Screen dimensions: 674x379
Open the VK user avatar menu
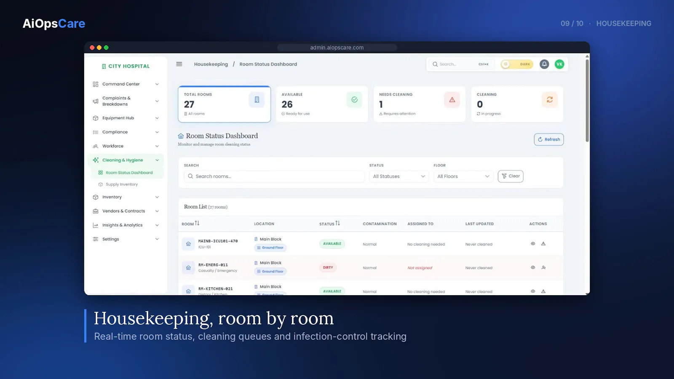[559, 64]
